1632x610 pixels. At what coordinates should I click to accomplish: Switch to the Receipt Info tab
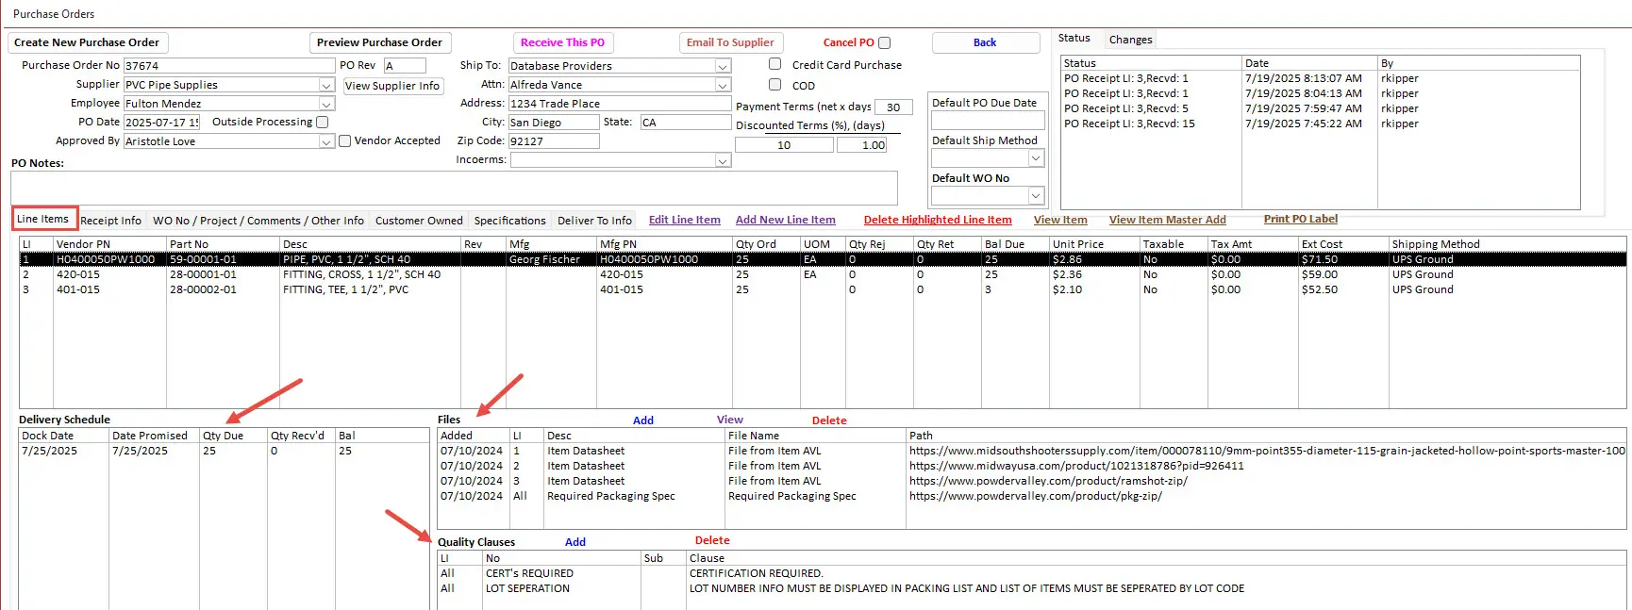tap(110, 221)
